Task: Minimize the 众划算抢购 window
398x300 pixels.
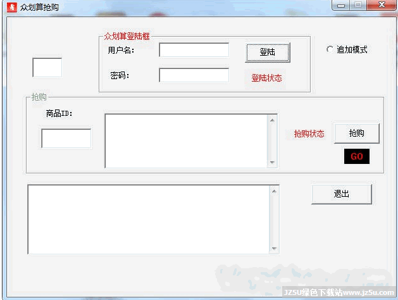Action: (x=343, y=5)
